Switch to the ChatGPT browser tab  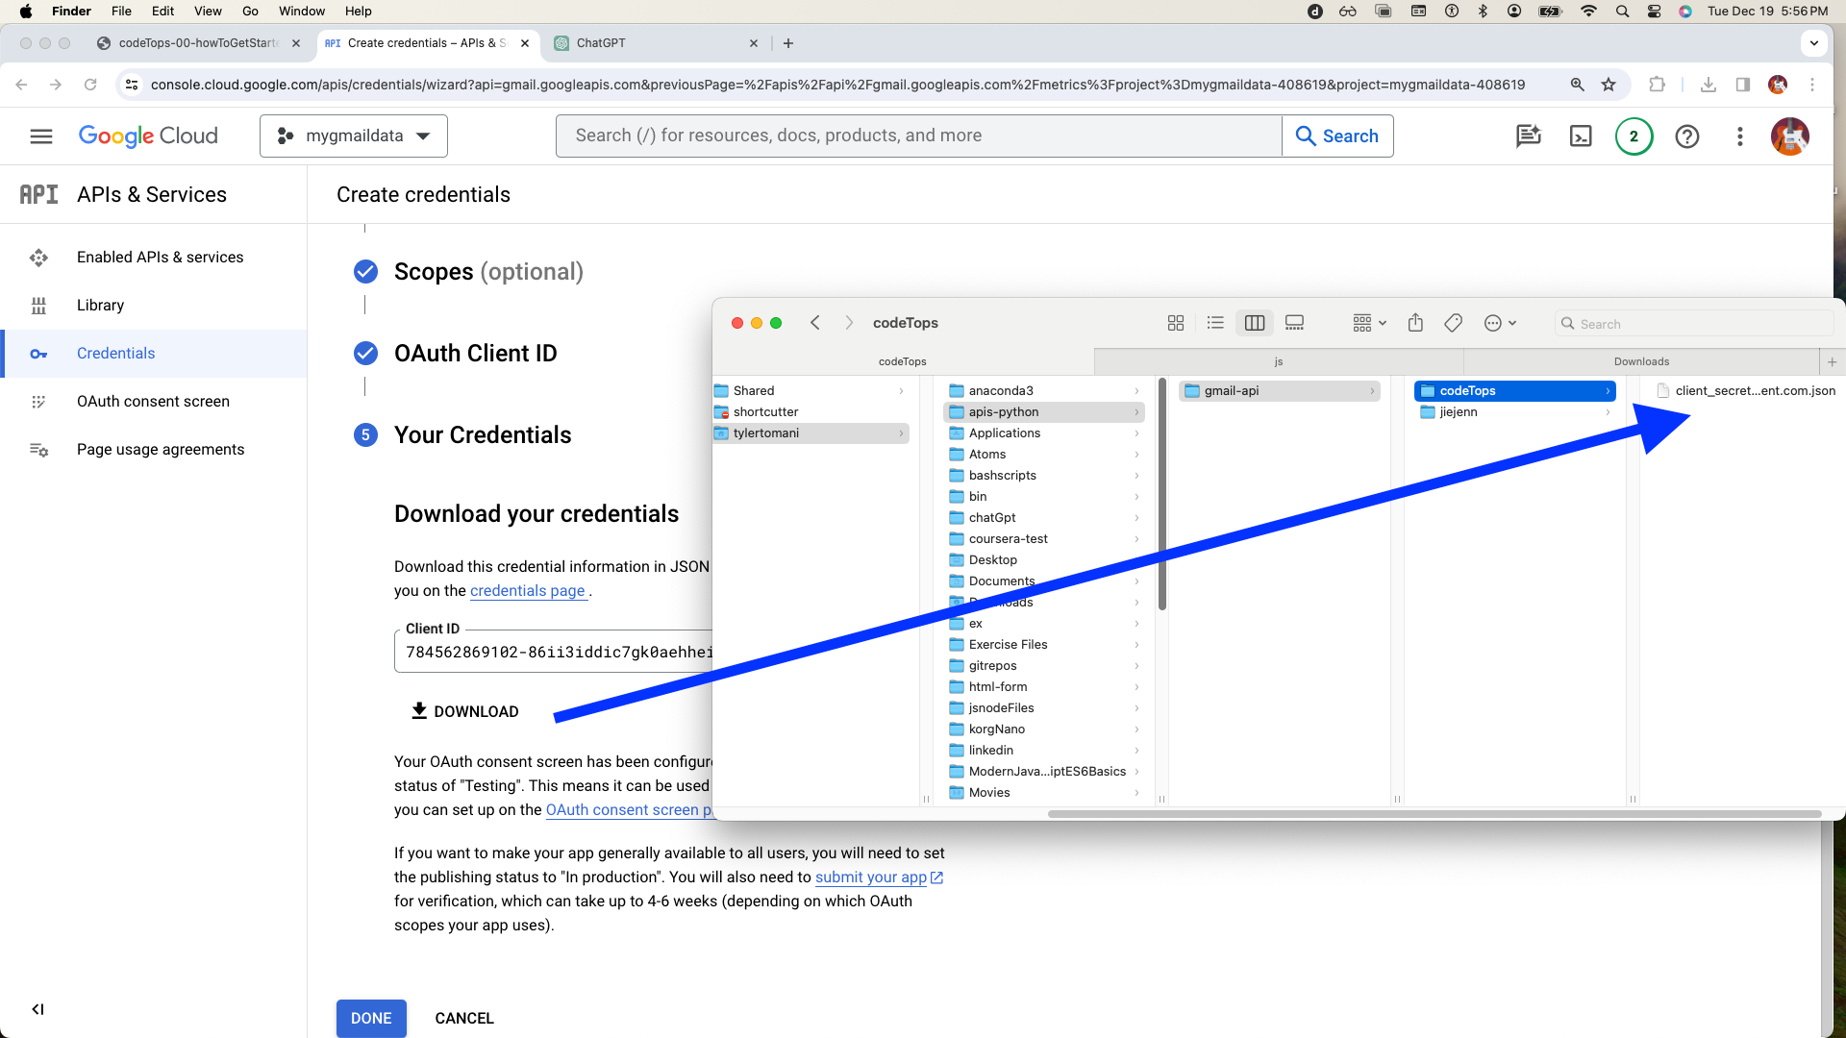(x=656, y=43)
